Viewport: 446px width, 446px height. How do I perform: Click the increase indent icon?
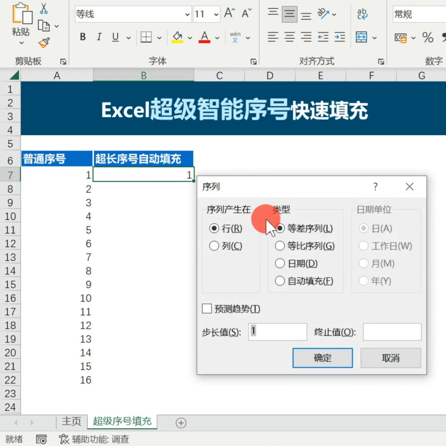339,37
